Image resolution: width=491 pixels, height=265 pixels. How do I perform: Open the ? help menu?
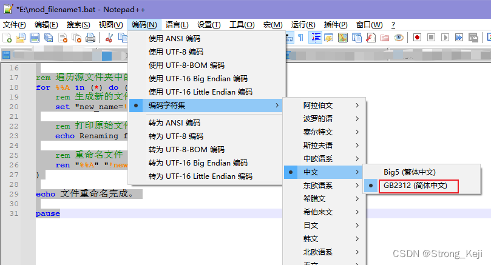click(x=393, y=25)
